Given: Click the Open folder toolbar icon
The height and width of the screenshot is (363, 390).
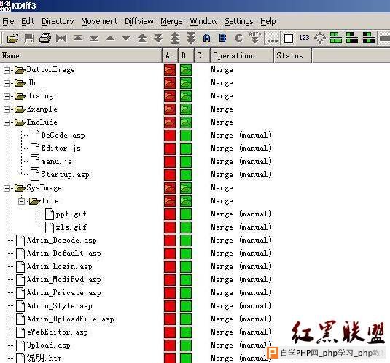Looking at the screenshot, I should point(13,39).
